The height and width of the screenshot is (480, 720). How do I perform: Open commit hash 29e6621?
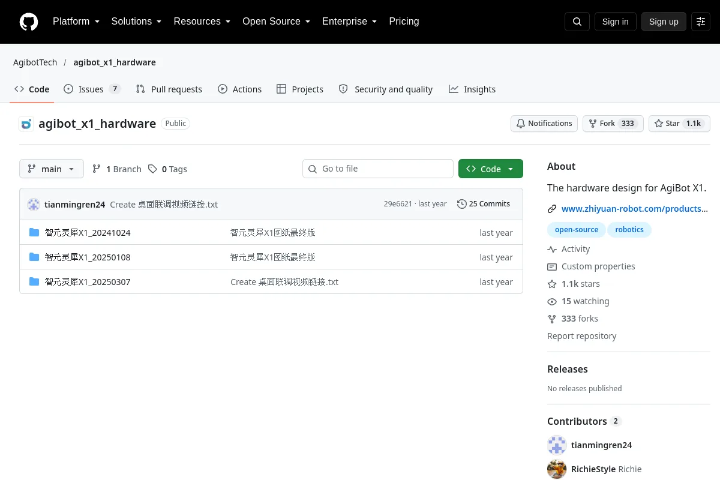click(398, 204)
